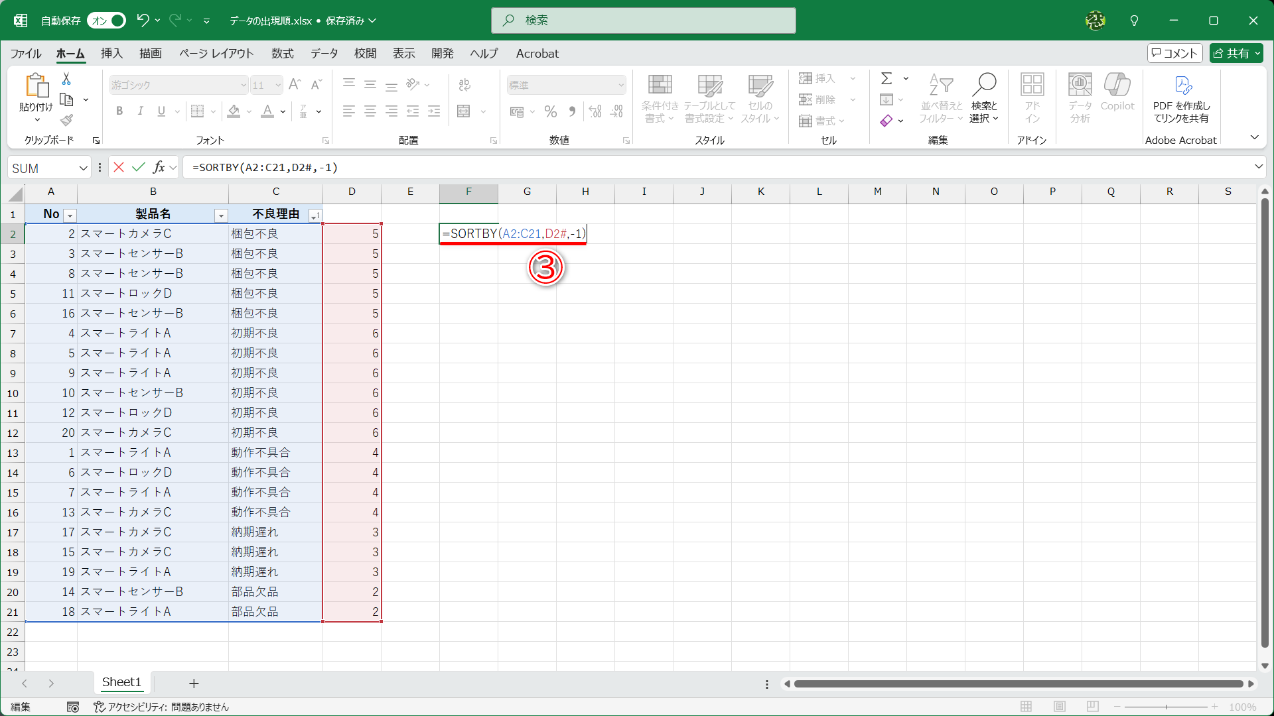Toggle underline formatting
The width and height of the screenshot is (1274, 716).
tap(161, 111)
